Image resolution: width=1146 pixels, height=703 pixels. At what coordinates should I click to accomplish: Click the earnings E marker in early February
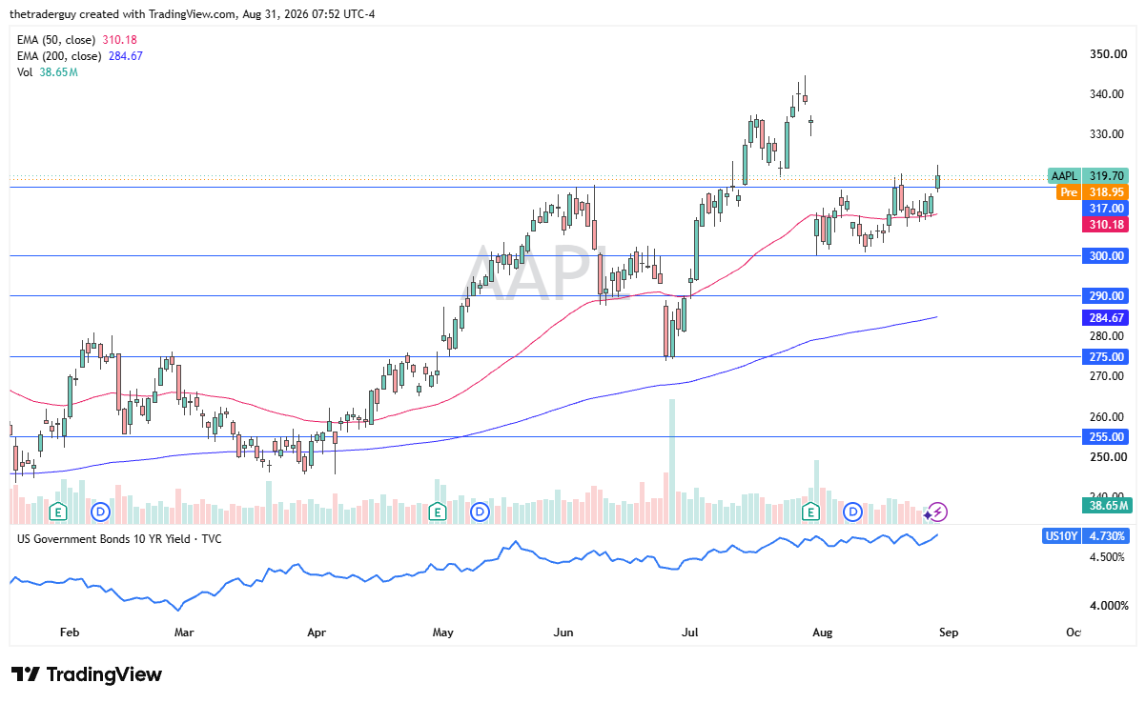(57, 512)
